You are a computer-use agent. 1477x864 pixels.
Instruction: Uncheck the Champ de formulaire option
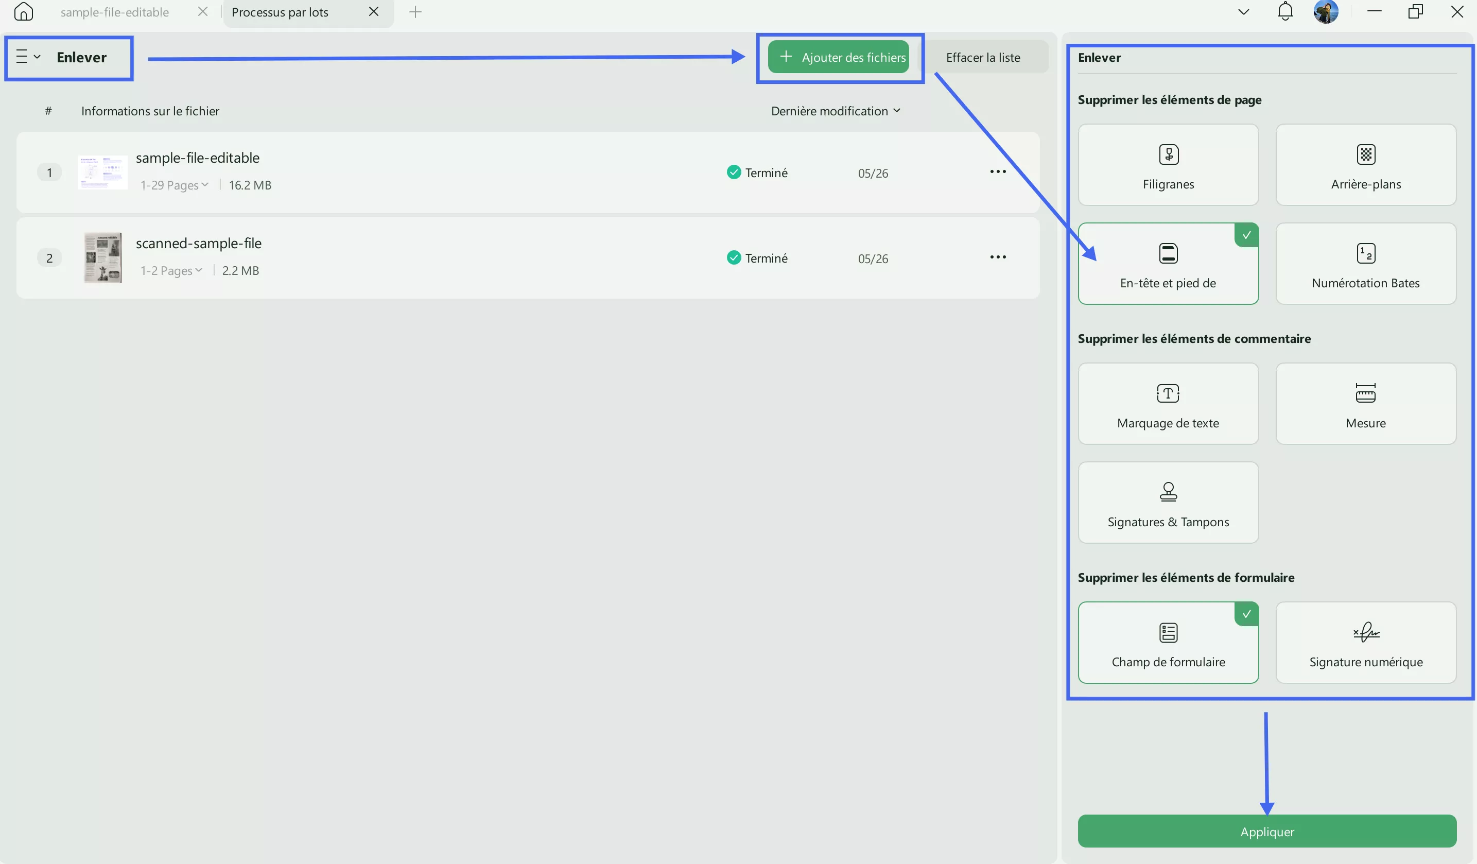tap(1168, 643)
